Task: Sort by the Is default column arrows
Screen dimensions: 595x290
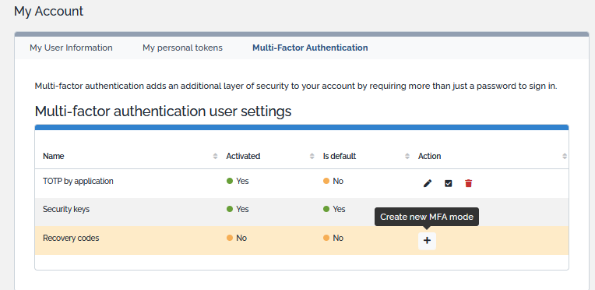Action: [x=407, y=156]
